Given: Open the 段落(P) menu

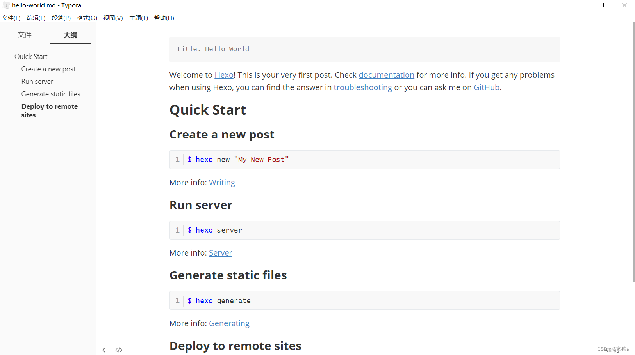Looking at the screenshot, I should pos(61,18).
